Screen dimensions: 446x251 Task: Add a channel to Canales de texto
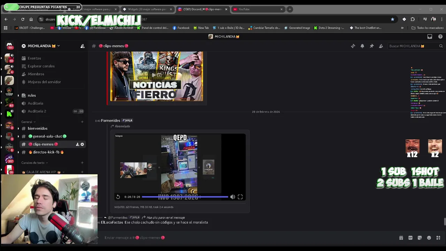coord(82,163)
